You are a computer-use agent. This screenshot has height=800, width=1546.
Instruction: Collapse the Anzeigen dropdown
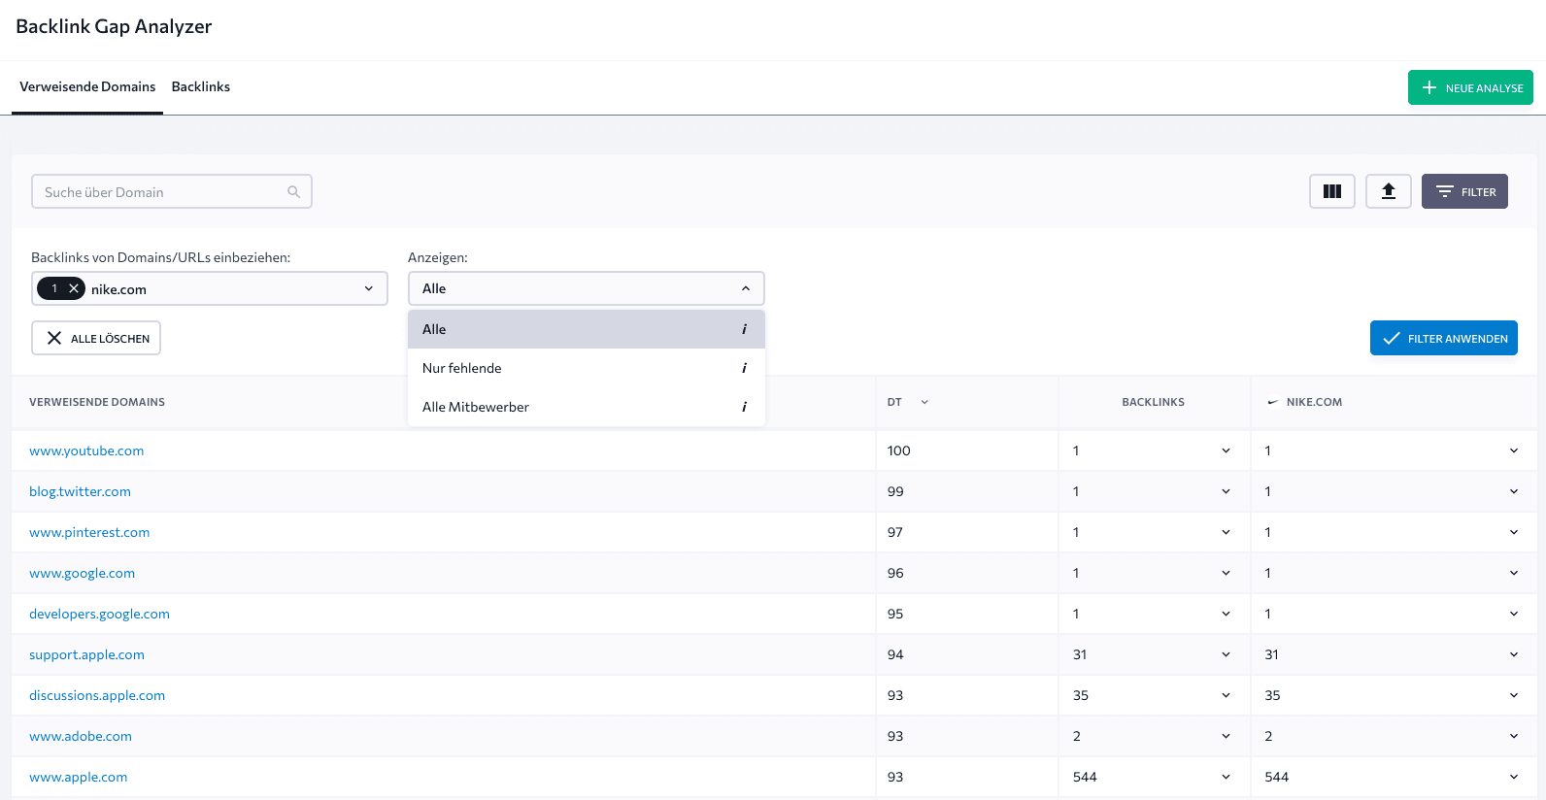746,288
